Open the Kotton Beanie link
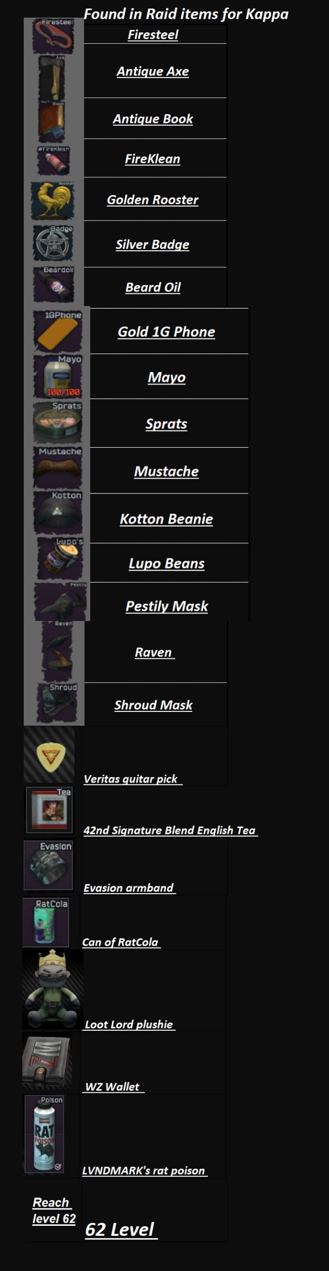 [166, 519]
